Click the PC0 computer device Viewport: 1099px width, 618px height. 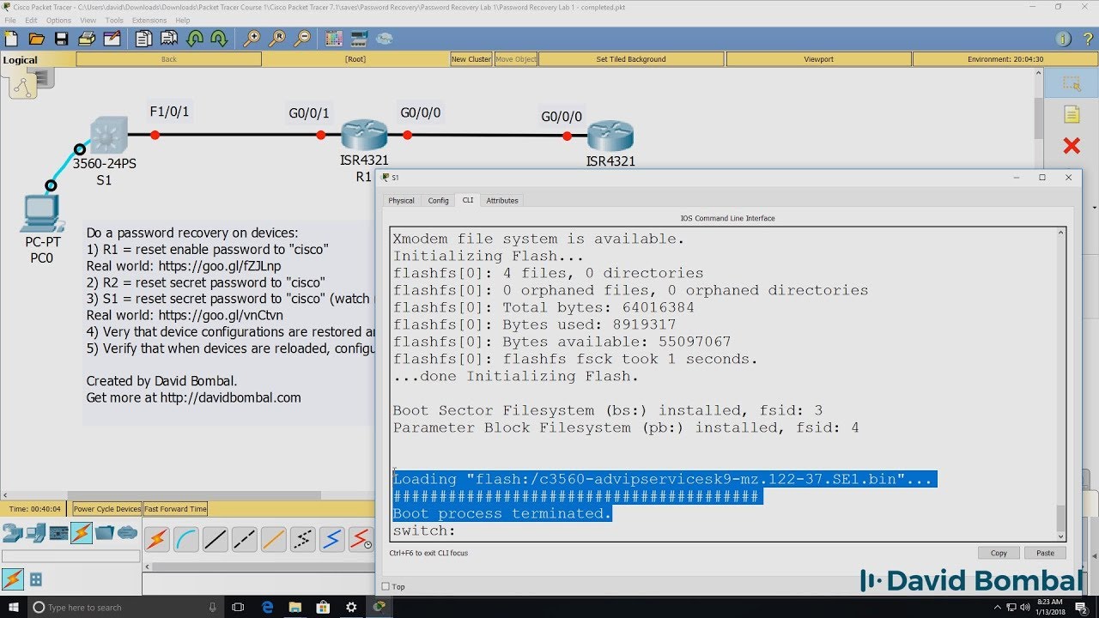(41, 214)
